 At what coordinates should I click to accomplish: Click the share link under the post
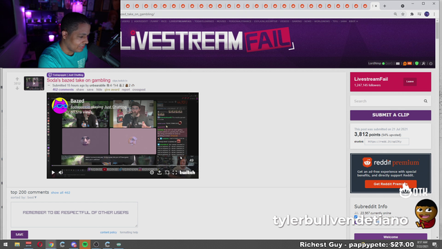click(80, 89)
